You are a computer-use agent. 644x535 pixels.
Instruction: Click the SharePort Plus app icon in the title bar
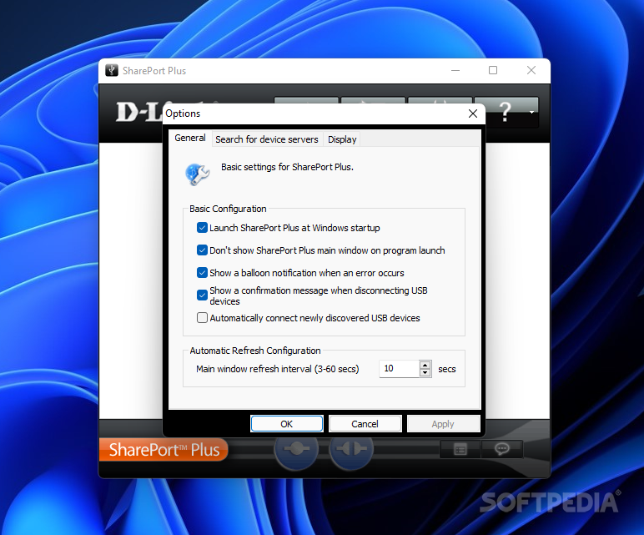click(x=111, y=71)
